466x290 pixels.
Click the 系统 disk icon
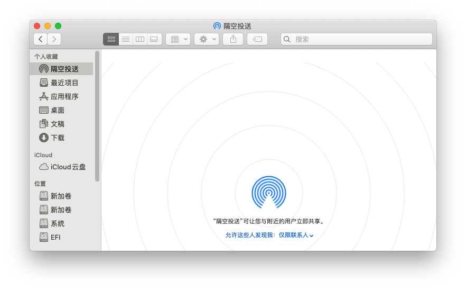click(44, 223)
